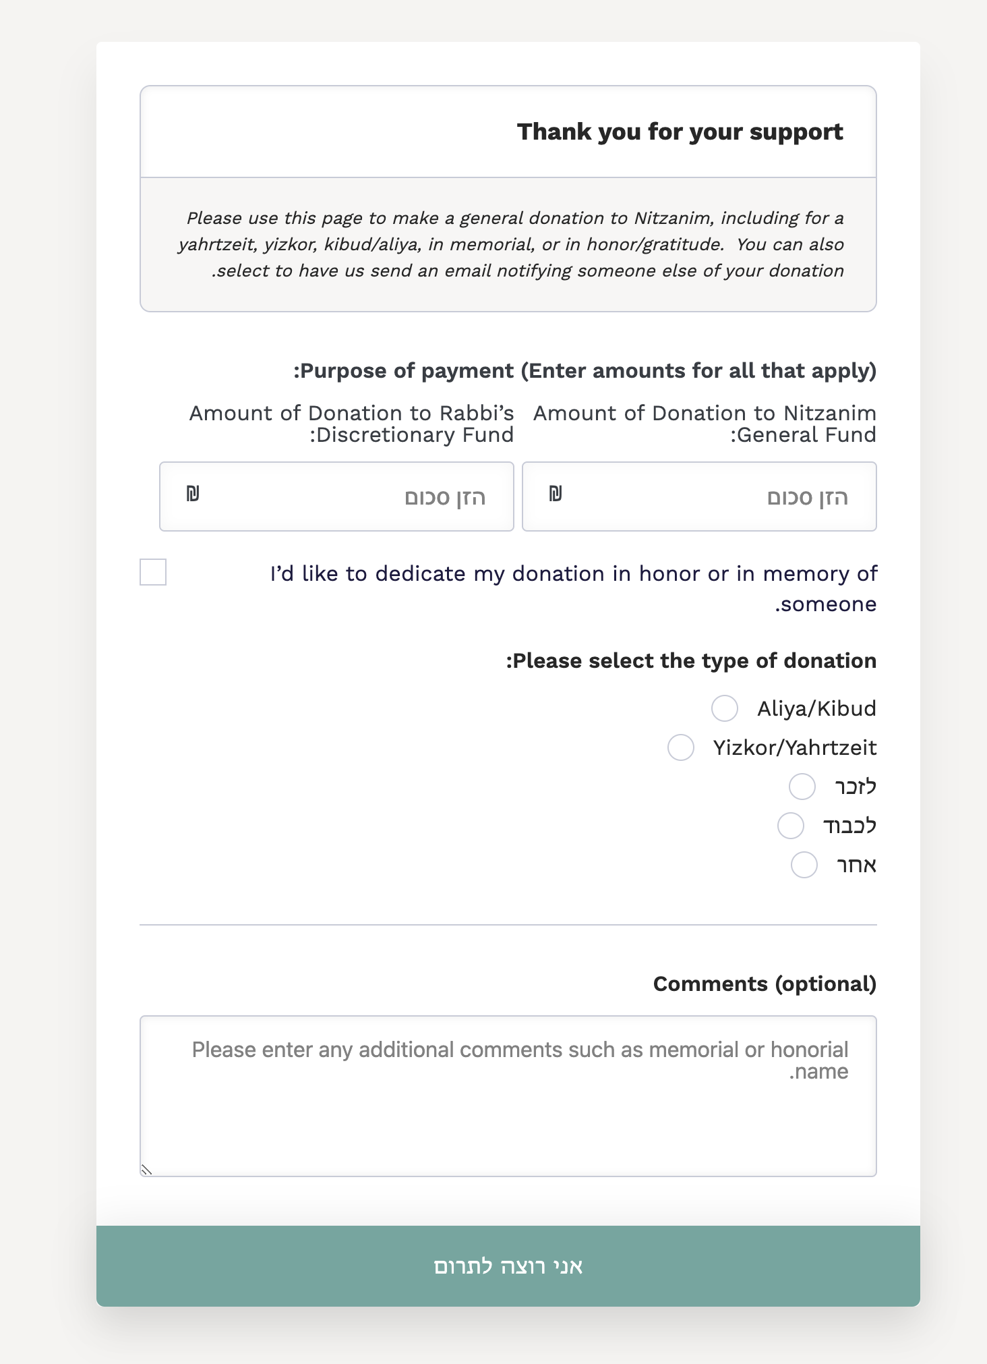Click the shekel icon in the Rabbi's Discretionary Fund field
Screen dimensions: 987x1364
[x=193, y=494]
